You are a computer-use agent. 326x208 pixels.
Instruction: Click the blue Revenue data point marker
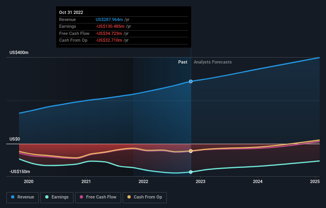[191, 81]
